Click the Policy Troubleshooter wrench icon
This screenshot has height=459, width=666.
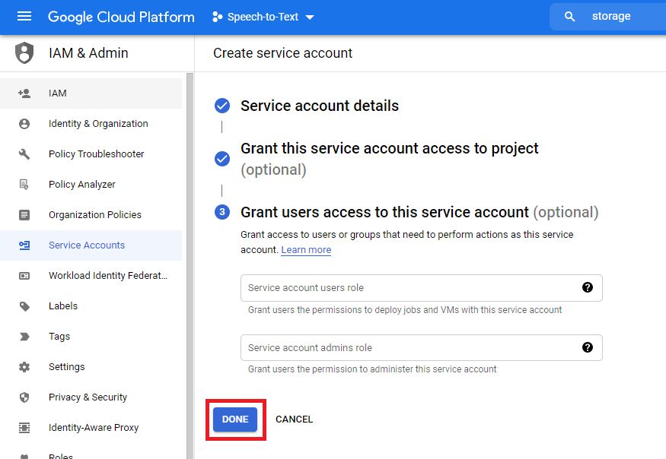(x=24, y=154)
